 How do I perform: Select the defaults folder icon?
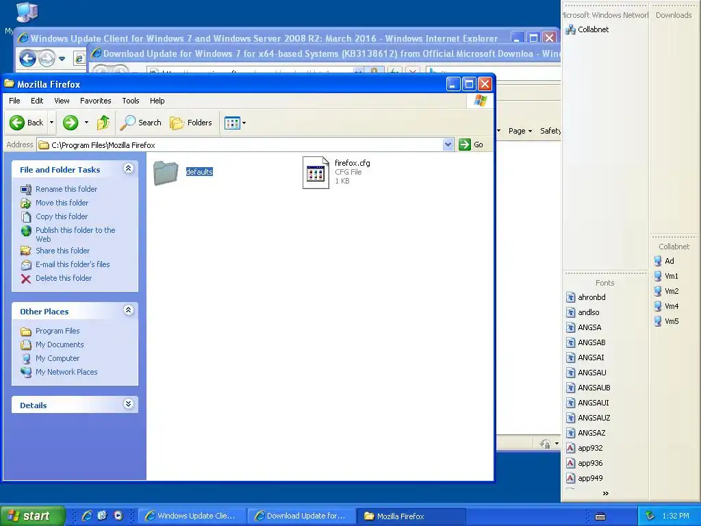[166, 173]
